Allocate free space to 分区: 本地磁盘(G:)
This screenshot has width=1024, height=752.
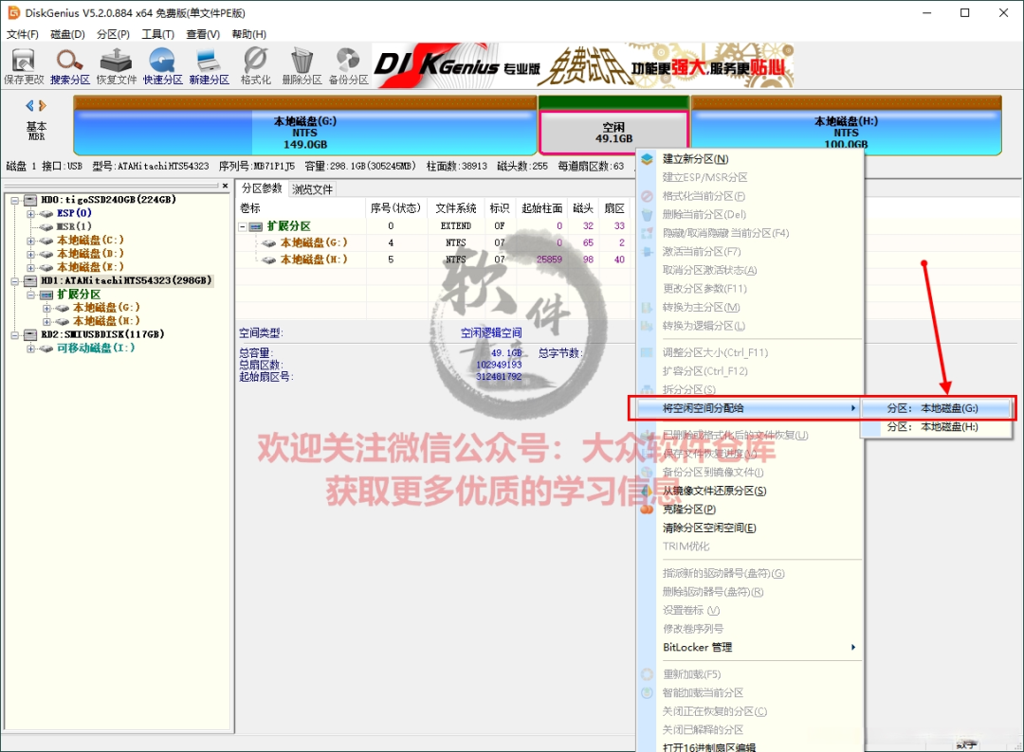pyautogui.click(x=936, y=408)
